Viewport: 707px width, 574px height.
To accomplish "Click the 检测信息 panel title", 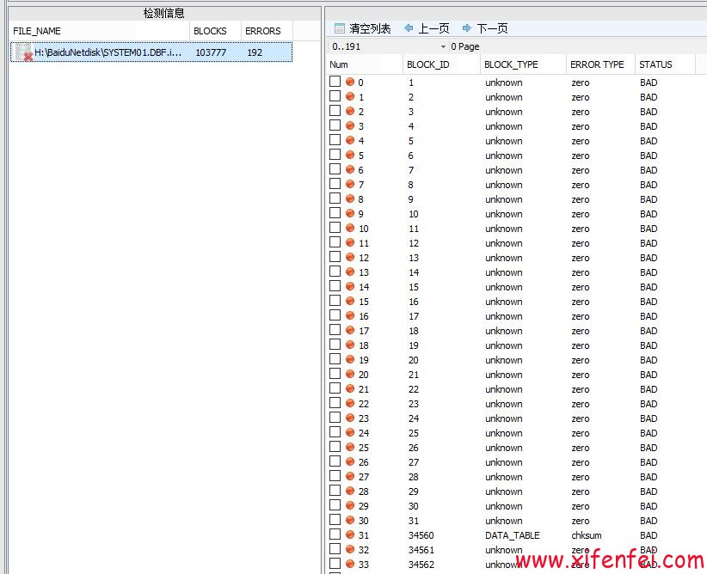I will pyautogui.click(x=163, y=13).
